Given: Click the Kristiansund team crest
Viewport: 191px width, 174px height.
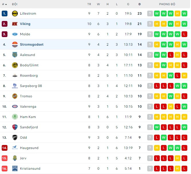Looking at the screenshot, I should click(x=15, y=169).
